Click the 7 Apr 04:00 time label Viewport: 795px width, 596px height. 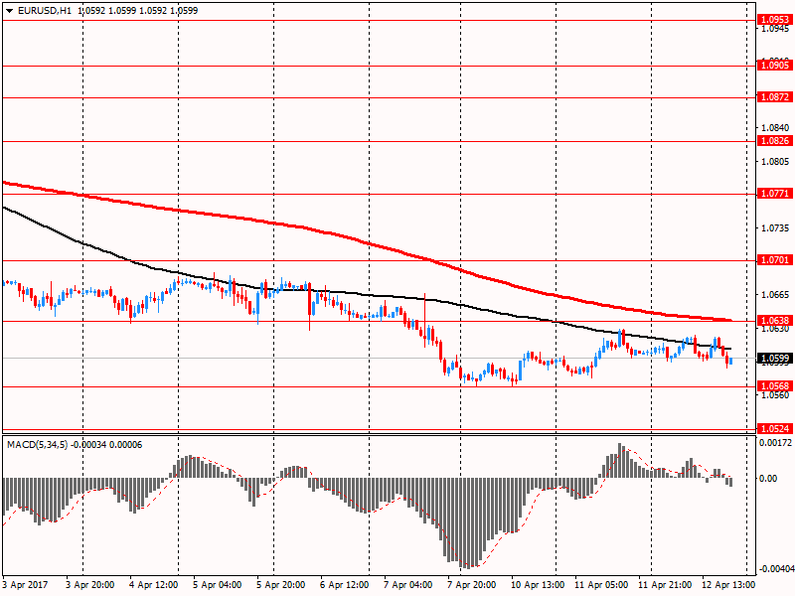(408, 585)
